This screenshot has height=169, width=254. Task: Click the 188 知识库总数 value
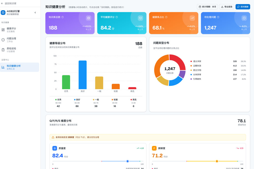click(x=53, y=28)
